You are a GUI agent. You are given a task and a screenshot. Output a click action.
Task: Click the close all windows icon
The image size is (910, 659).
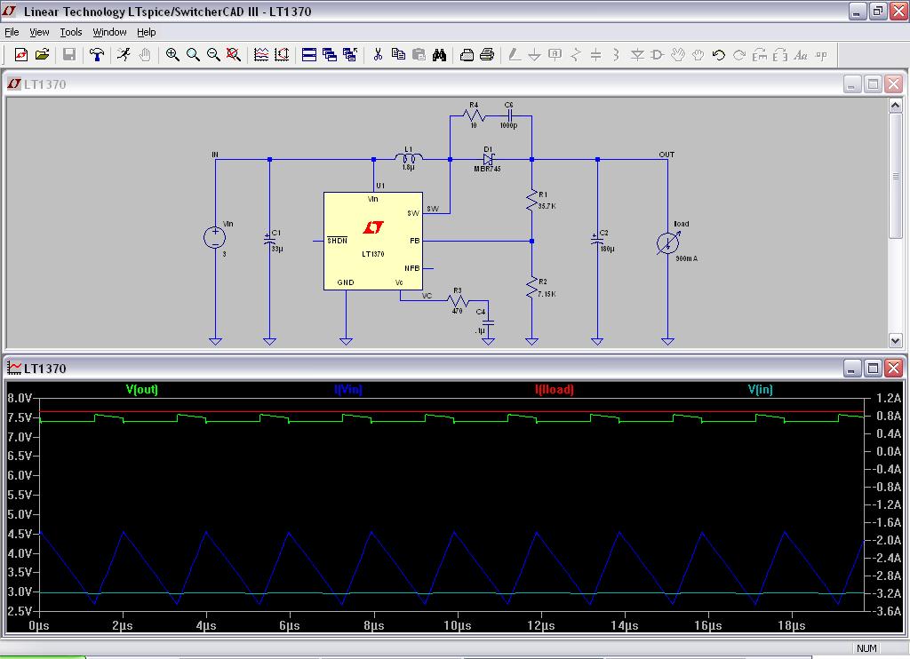(350, 54)
